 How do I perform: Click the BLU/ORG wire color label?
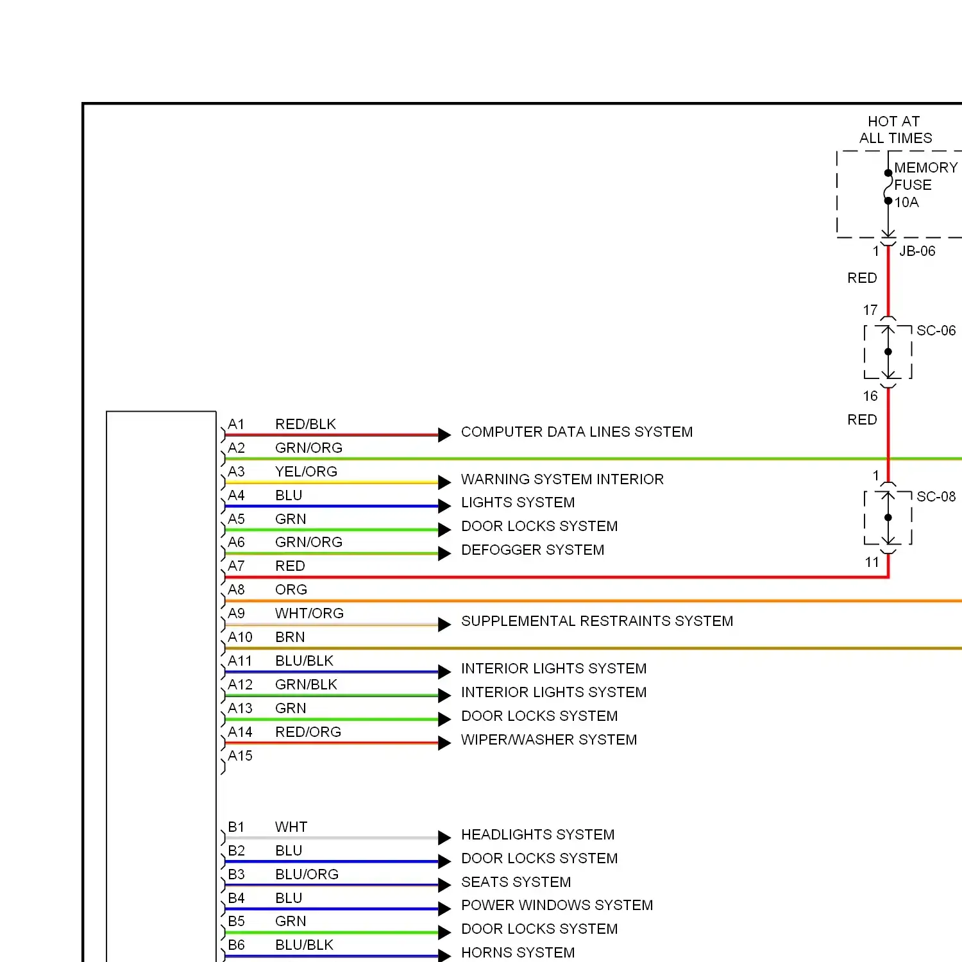point(307,874)
